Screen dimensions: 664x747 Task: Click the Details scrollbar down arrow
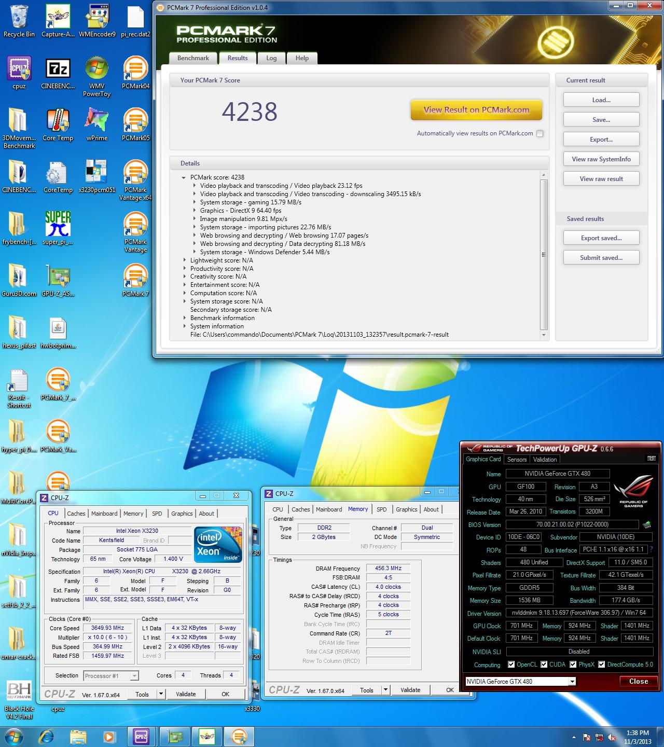[544, 335]
